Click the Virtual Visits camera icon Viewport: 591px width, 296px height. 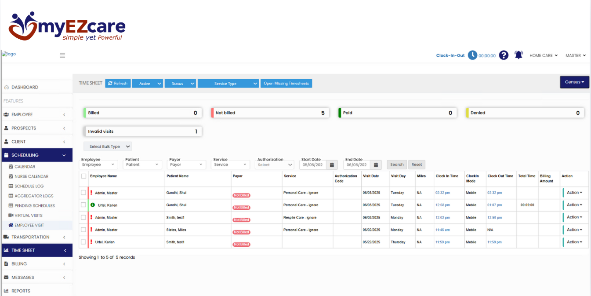[x=11, y=216]
